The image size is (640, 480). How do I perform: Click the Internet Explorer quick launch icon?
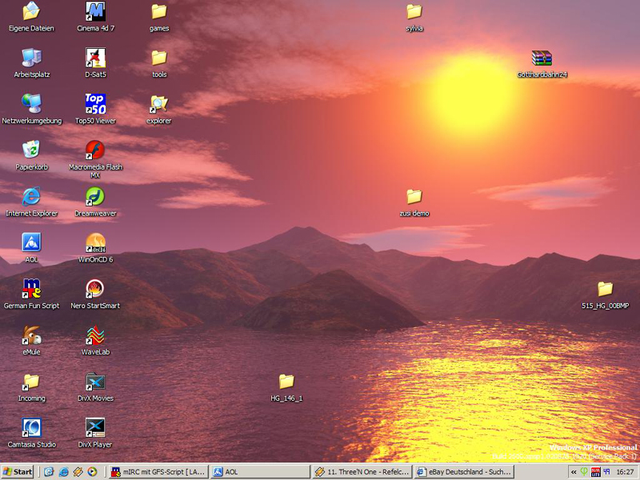[64, 472]
